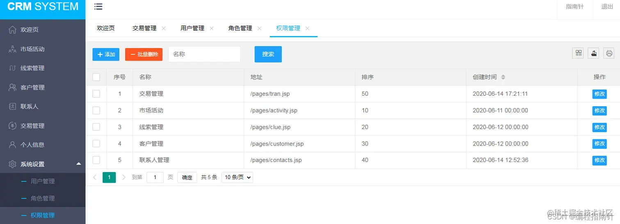
Task: Click the 指南针 link in header
Action: [574, 7]
